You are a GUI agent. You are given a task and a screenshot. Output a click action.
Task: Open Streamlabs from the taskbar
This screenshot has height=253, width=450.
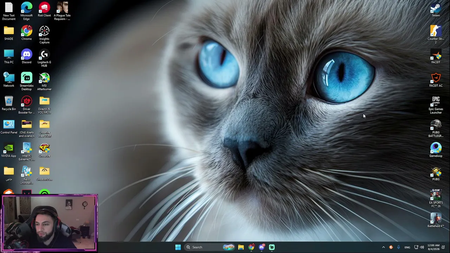coord(272,247)
